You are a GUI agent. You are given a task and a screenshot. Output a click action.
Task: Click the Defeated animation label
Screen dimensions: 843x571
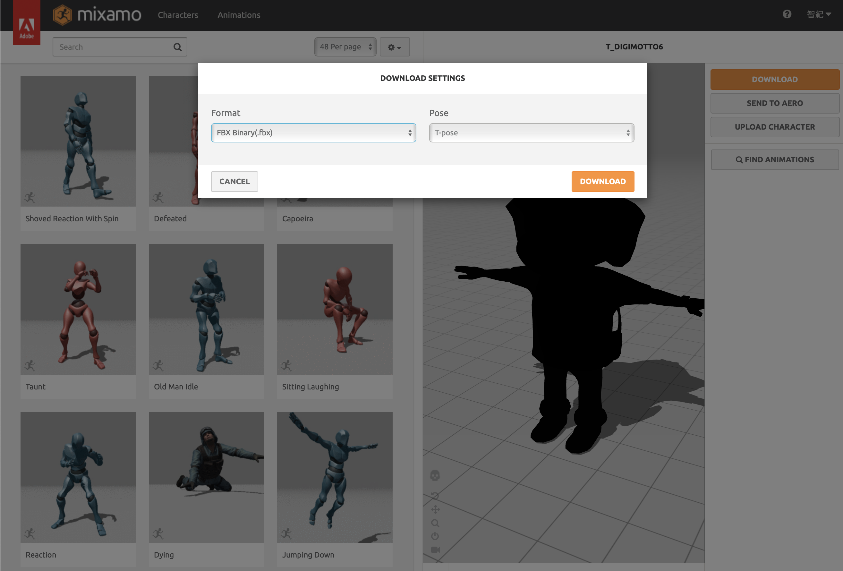170,219
